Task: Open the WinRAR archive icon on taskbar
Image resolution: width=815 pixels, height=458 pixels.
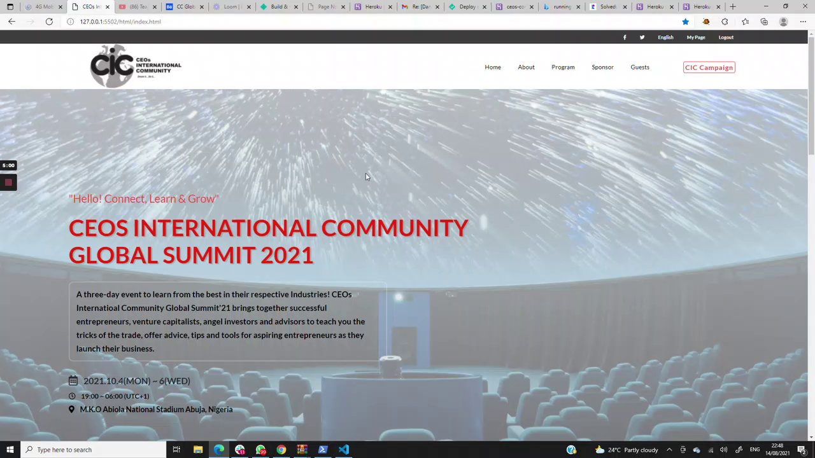Action: (x=302, y=450)
